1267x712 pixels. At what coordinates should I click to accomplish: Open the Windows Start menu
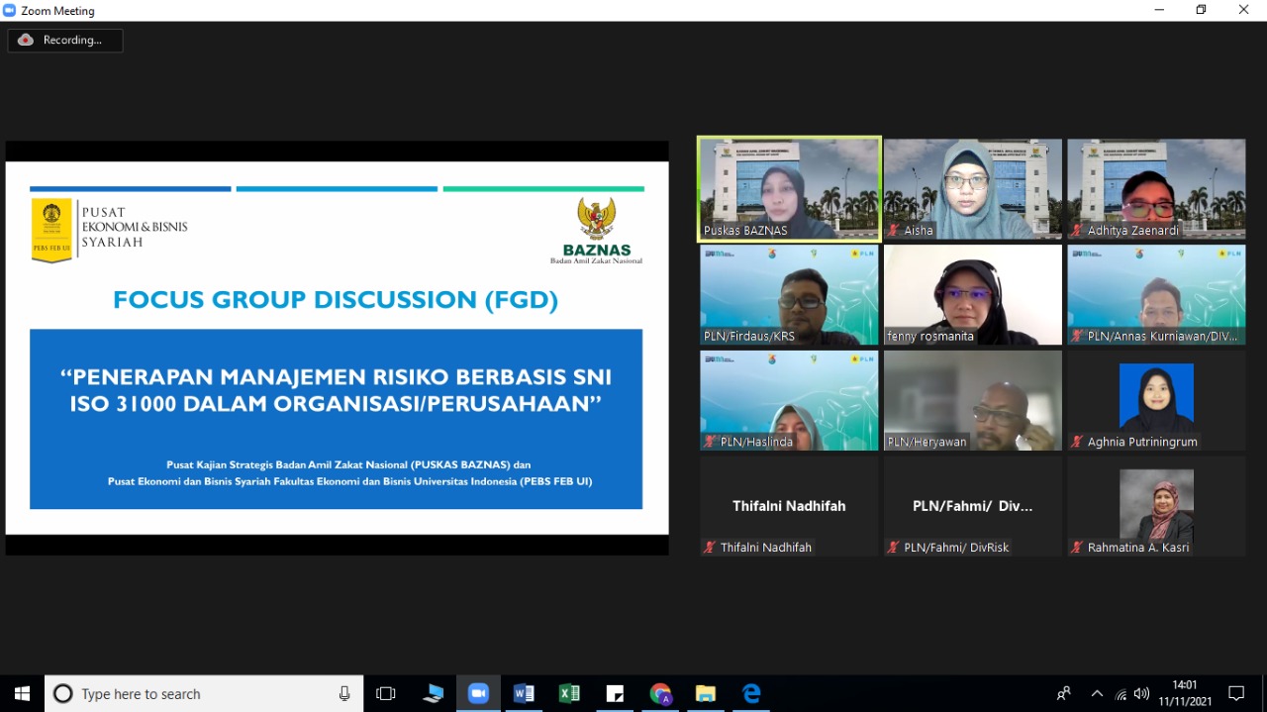coord(22,693)
